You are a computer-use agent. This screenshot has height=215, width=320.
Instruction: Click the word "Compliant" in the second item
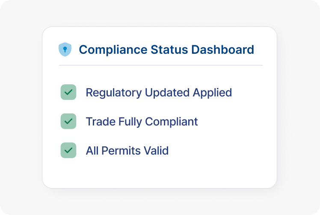coord(171,122)
